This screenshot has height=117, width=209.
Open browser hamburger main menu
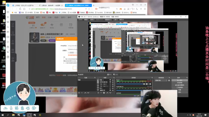145,9
